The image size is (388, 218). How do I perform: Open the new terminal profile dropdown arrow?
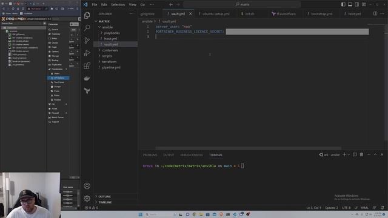pyautogui.click(x=349, y=155)
